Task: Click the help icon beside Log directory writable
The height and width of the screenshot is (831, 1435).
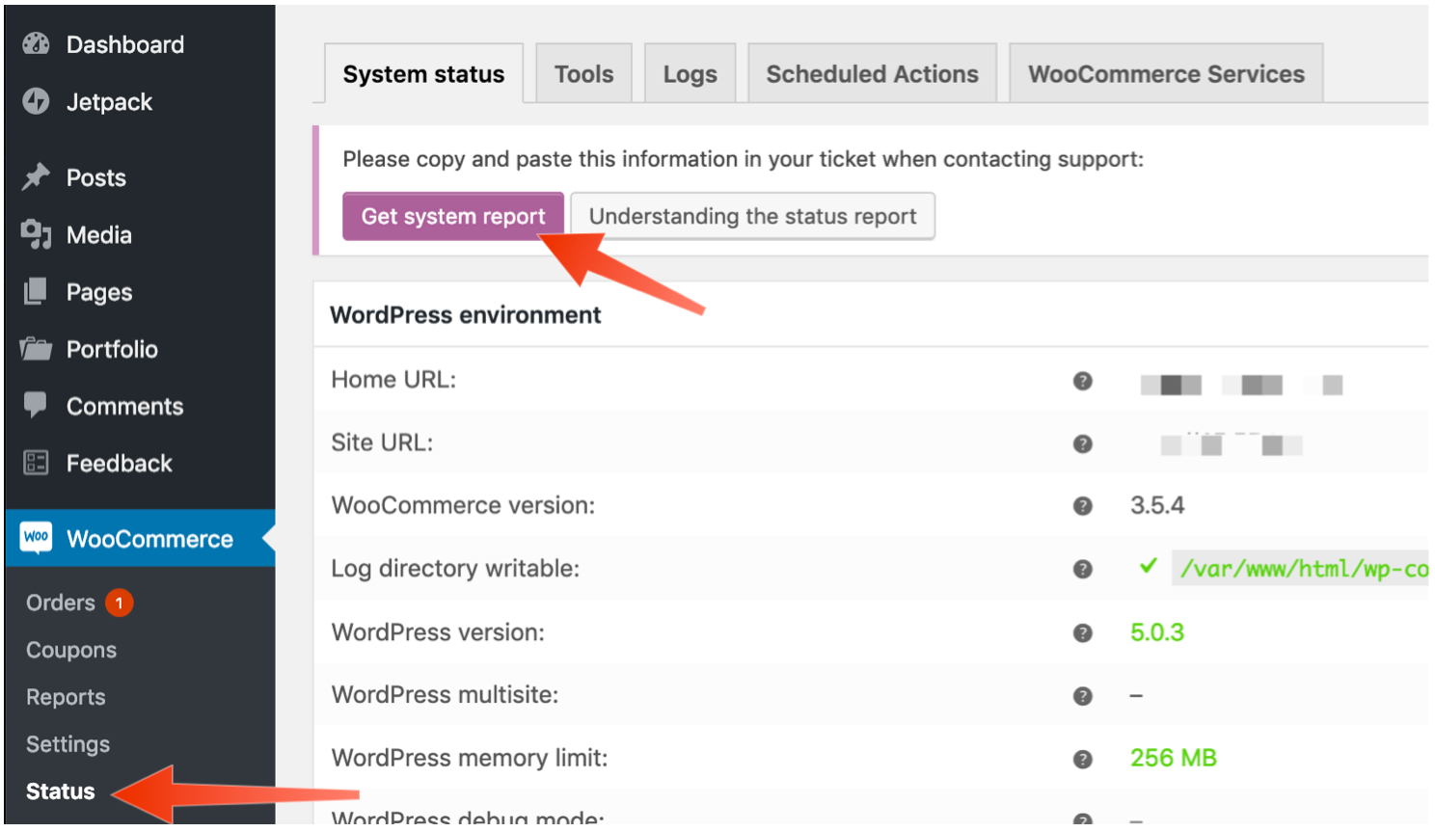Action: (1083, 569)
